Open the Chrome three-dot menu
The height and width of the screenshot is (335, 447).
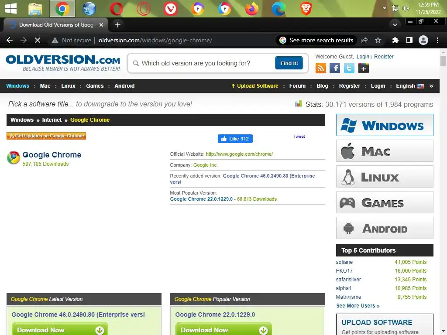coord(437,40)
